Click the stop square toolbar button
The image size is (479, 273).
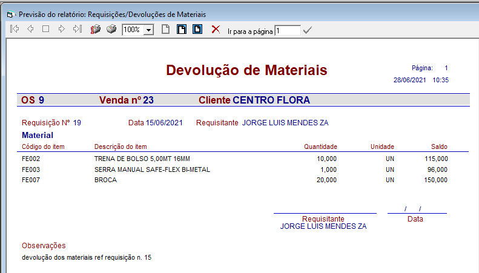click(45, 29)
